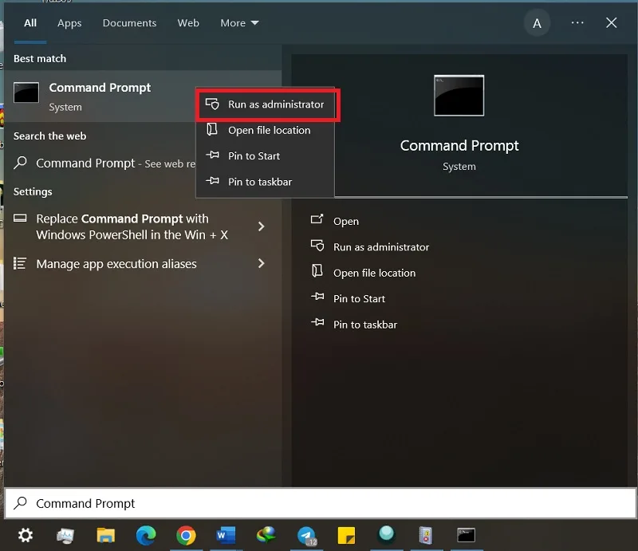Image resolution: width=638 pixels, height=551 pixels.
Task: Expand chevron beside Manage app execution aliases
Action: tap(262, 263)
